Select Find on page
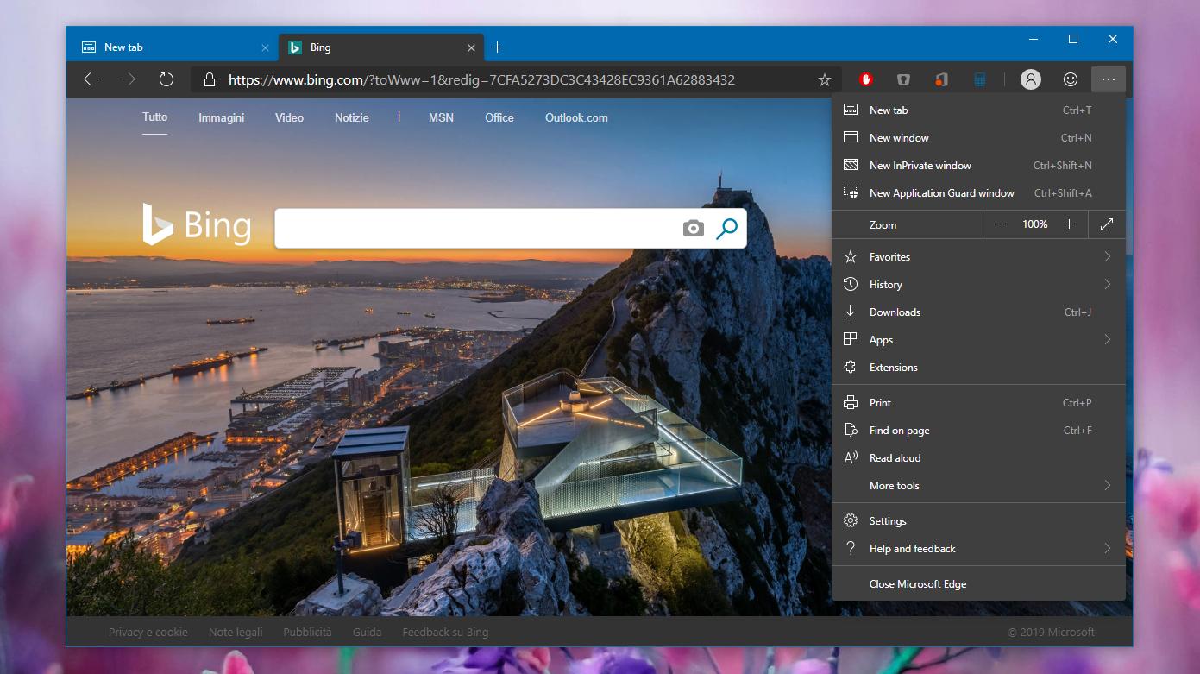 (x=978, y=431)
